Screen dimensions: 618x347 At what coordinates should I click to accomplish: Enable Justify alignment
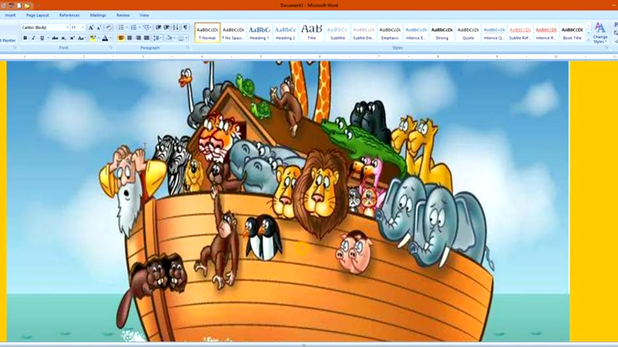coord(147,38)
